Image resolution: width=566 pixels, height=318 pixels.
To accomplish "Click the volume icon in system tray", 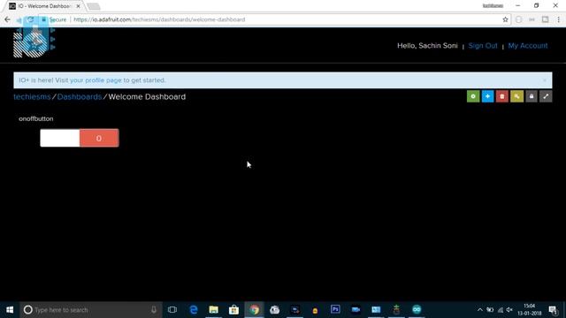I will [509, 310].
